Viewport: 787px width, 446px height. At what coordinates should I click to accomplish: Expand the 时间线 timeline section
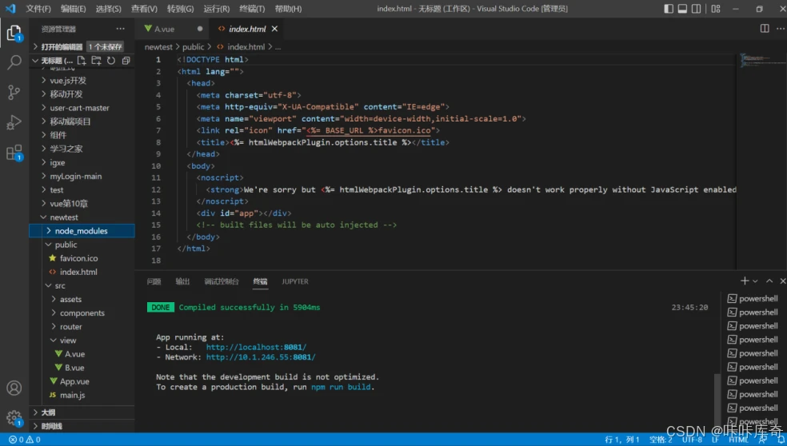82,426
